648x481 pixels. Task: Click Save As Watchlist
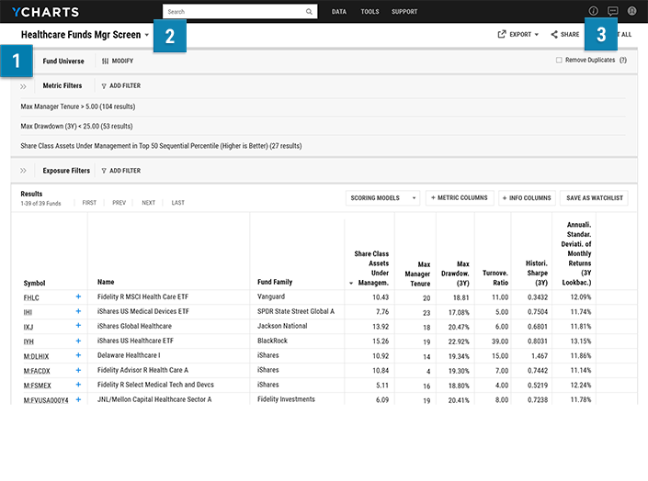click(595, 198)
